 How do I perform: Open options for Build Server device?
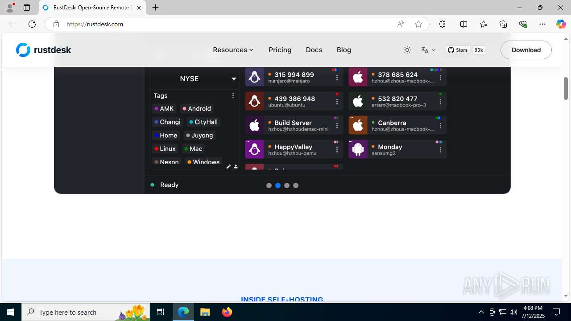(x=337, y=126)
